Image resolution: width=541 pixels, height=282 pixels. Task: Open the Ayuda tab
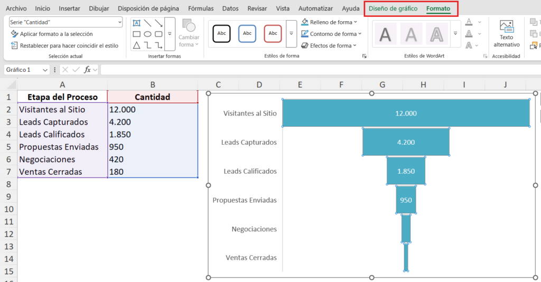[x=351, y=8]
